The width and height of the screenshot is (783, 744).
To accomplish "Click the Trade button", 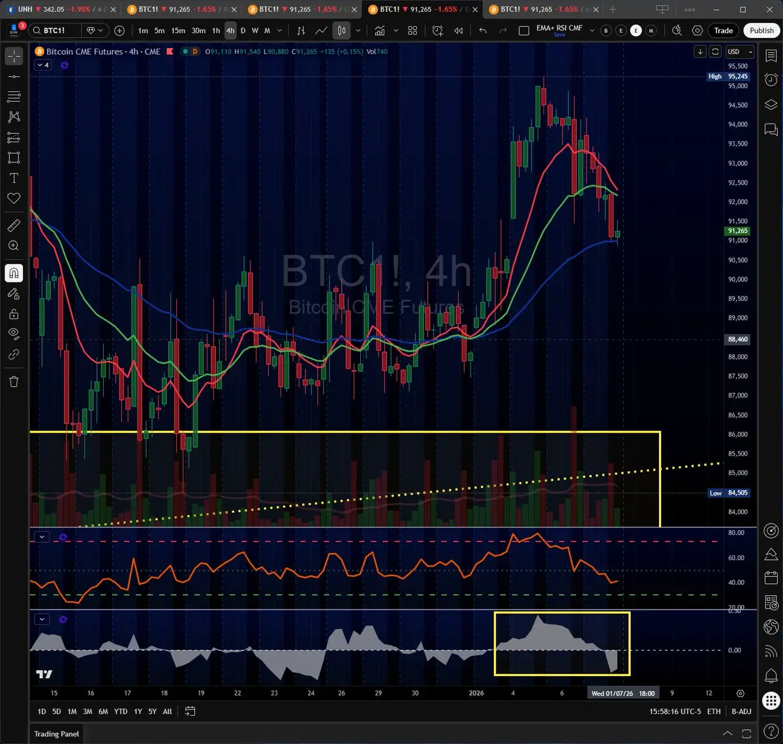I will 723,31.
